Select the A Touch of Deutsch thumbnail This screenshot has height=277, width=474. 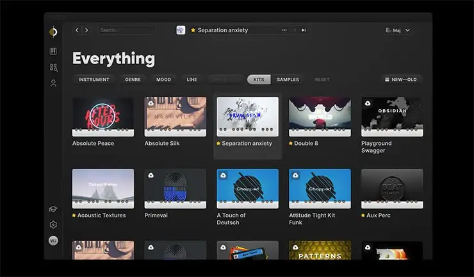(248, 189)
